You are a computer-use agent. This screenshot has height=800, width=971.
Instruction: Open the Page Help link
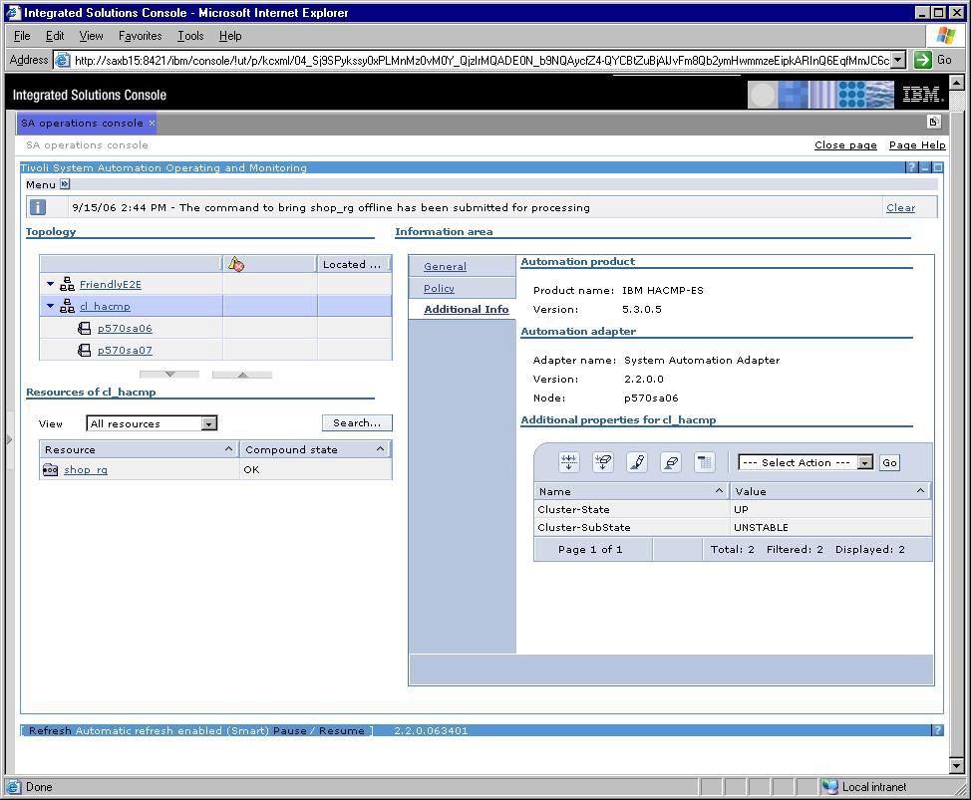coord(917,144)
